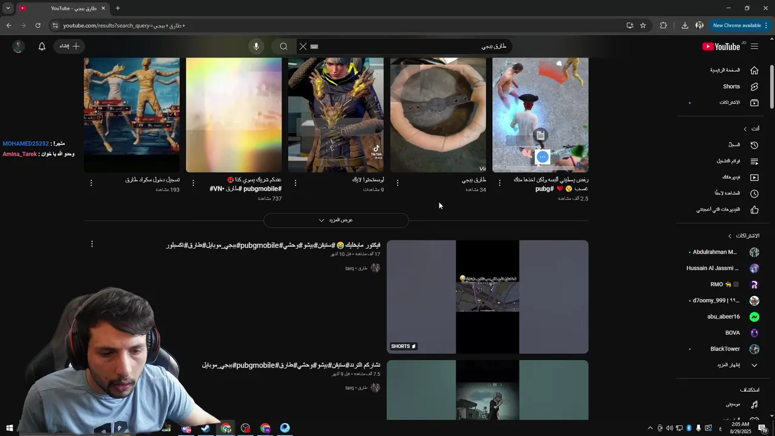This screenshot has height=436, width=775.
Task: Open the Windows Start menu
Action: coord(10,428)
